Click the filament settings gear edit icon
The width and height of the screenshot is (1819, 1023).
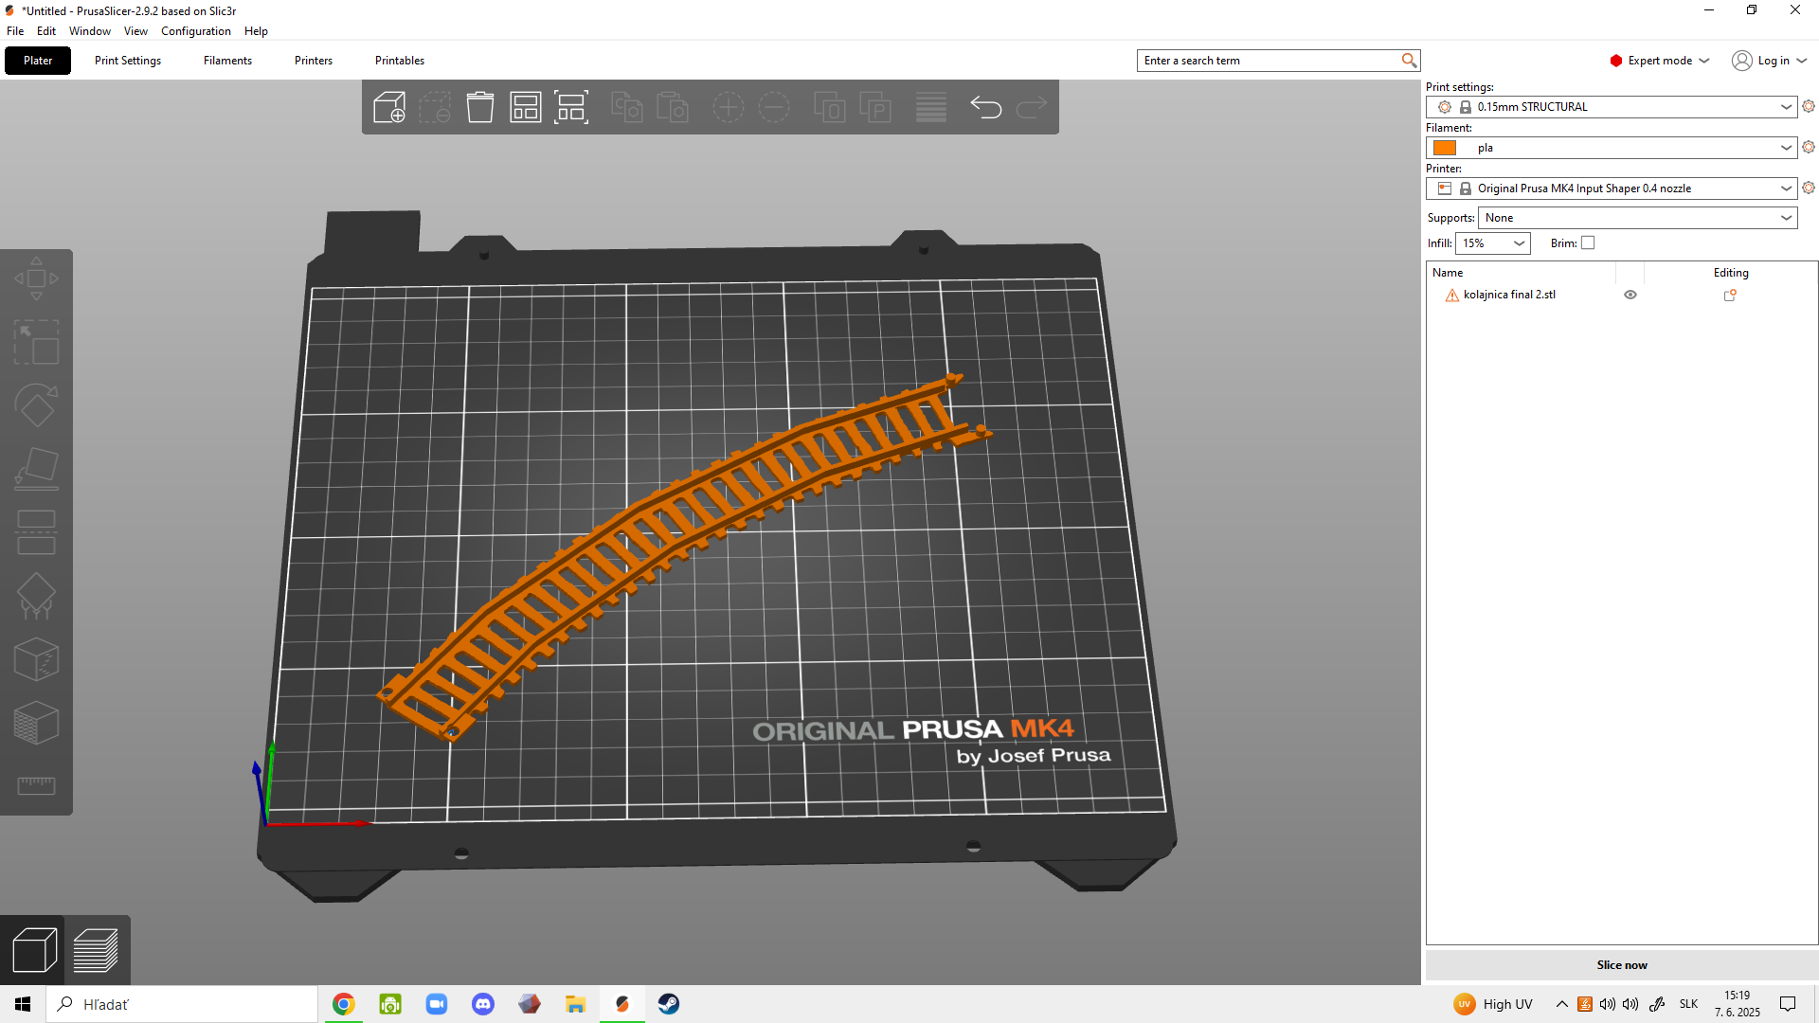1809,147
